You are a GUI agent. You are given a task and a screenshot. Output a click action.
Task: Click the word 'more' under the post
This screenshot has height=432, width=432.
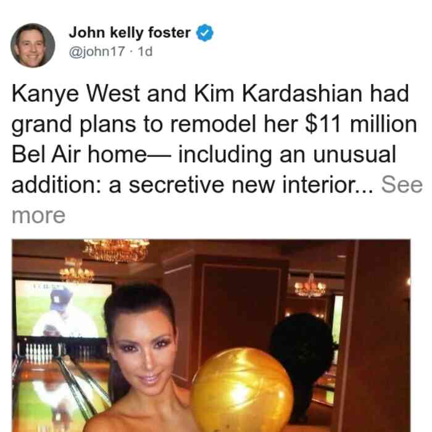[38, 215]
